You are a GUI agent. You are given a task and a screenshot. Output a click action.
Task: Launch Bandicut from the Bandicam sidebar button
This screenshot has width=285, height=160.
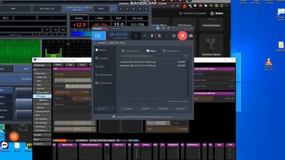[105, 108]
